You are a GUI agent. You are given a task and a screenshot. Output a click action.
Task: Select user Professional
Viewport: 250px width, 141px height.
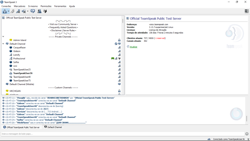(19, 58)
